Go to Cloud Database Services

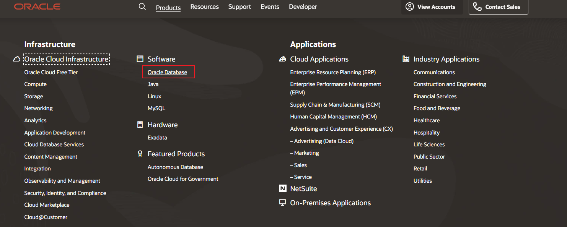(54, 144)
